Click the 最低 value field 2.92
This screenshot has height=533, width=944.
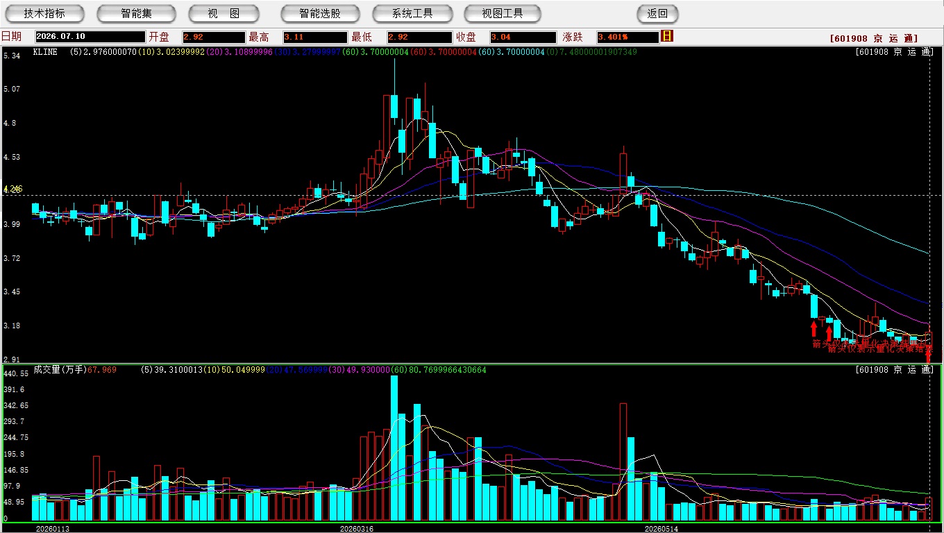pyautogui.click(x=420, y=37)
